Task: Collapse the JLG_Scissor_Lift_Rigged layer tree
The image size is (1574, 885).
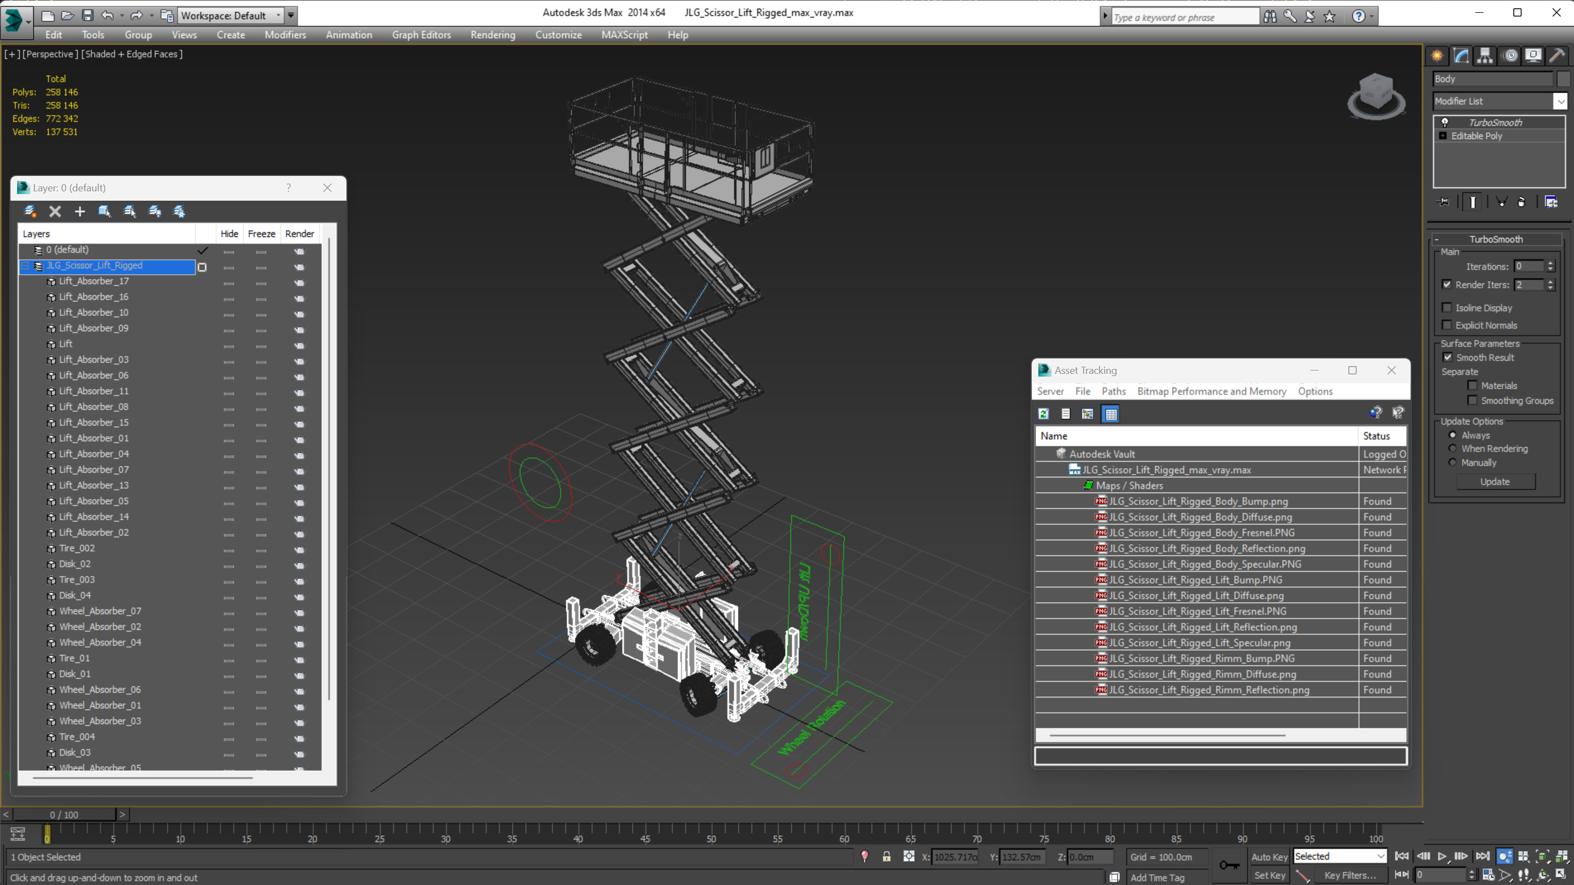Action: tap(25, 266)
